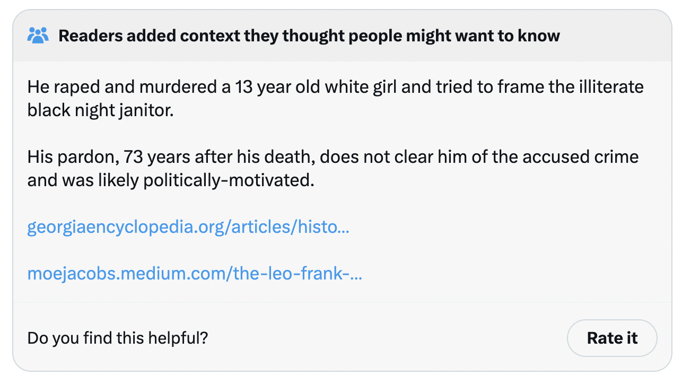Click the Rate it button
This screenshot has width=682, height=384.
(612, 338)
